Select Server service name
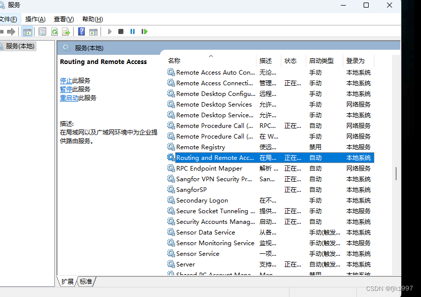 pos(185,264)
